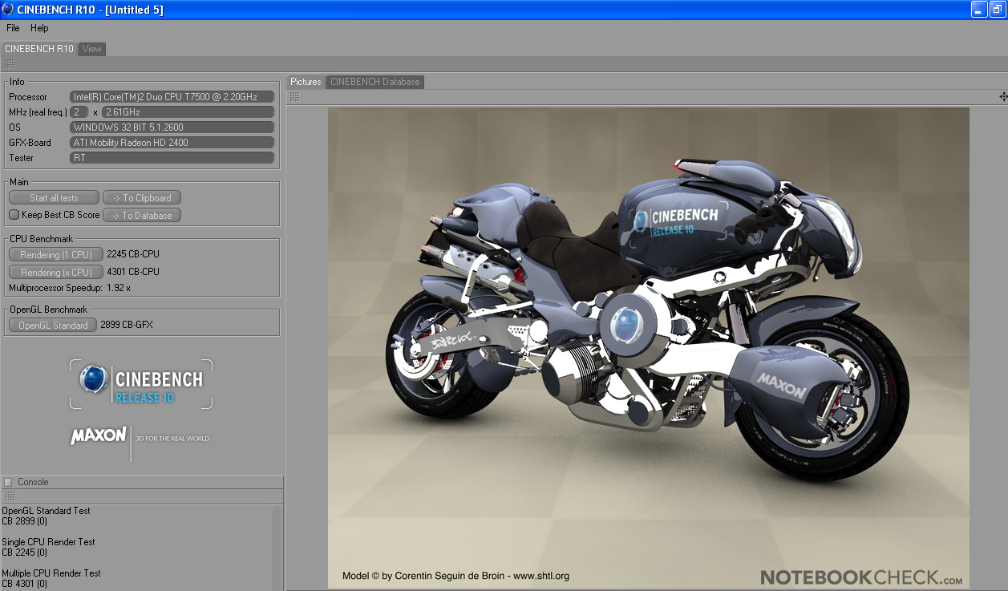Click the OpenGL Standard Test console line
The width and height of the screenshot is (1008, 591).
(x=46, y=511)
